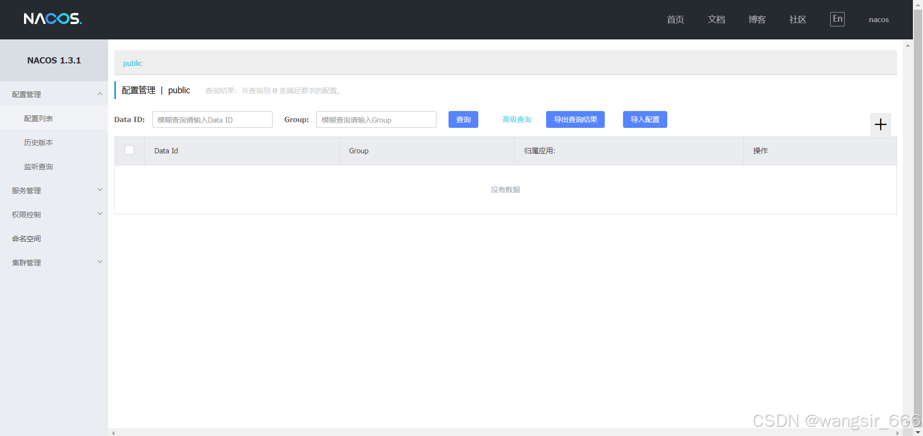Switch interface language with the En button
Viewport: 923px width, 436px height.
coord(837,19)
